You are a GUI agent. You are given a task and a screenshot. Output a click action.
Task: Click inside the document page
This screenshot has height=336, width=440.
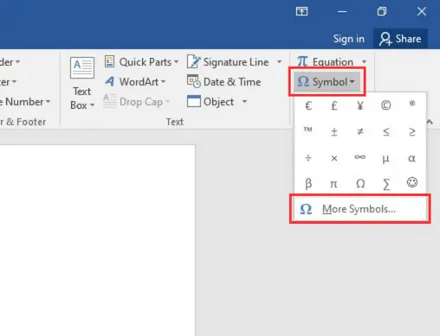97,240
